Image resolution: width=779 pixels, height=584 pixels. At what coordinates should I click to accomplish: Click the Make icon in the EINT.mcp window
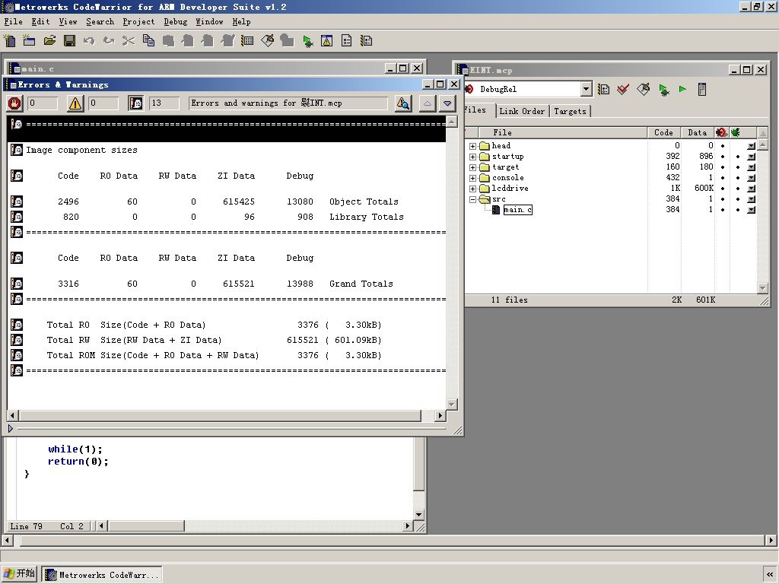[x=644, y=90]
